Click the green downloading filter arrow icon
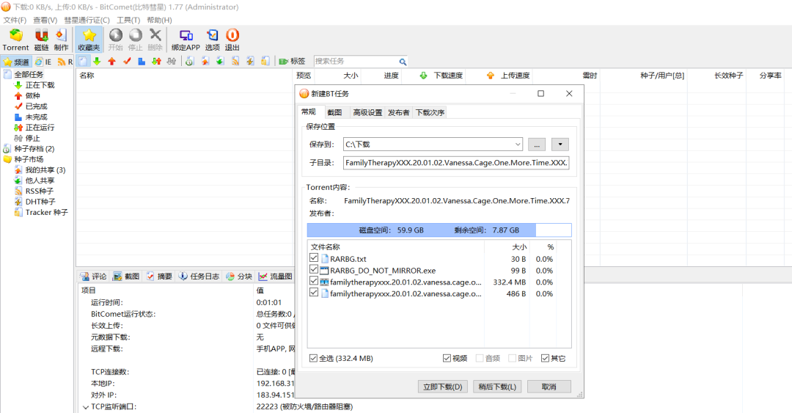The width and height of the screenshot is (792, 413). [x=97, y=61]
